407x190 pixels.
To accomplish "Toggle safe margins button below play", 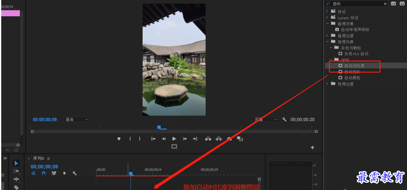I will 174,147.
